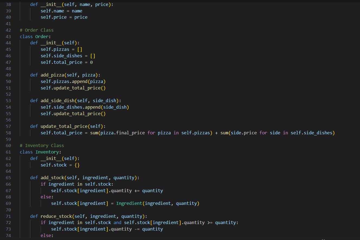The height and width of the screenshot is (240, 360).
Task: Click the 'add_pizza' method name
Action: pos(52,75)
